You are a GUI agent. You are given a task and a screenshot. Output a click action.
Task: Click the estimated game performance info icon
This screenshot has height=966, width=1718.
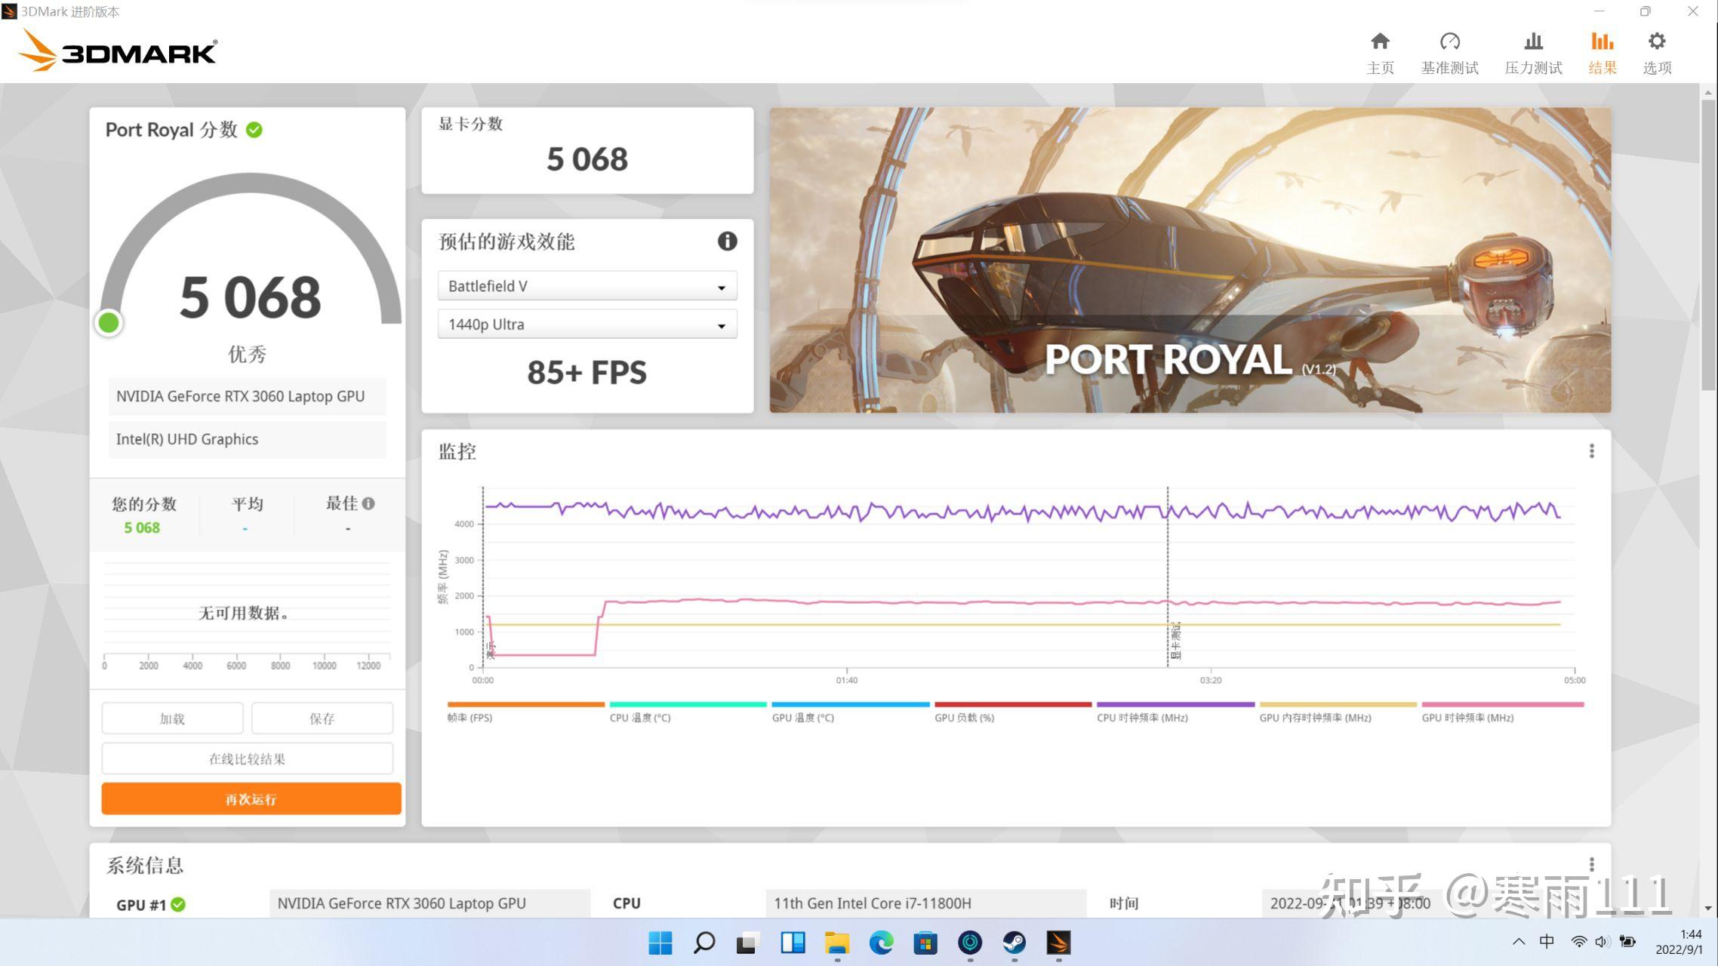[x=727, y=241]
